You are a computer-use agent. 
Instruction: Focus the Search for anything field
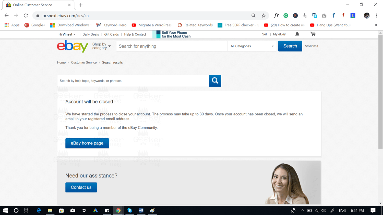click(172, 46)
